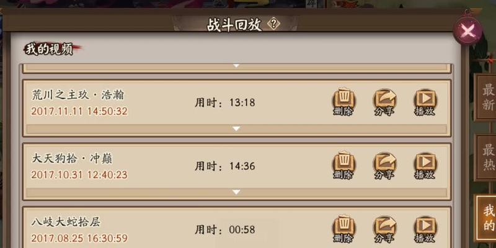Share the 八岐大蛇拾层 replay
This screenshot has height=248, width=496.
384,229
